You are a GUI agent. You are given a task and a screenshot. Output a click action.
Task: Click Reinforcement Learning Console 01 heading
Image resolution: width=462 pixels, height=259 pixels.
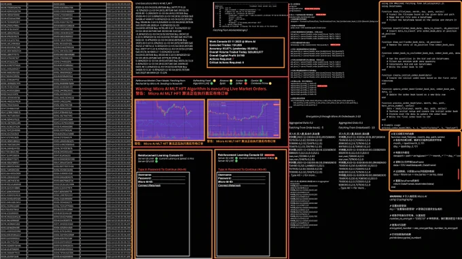160,155
